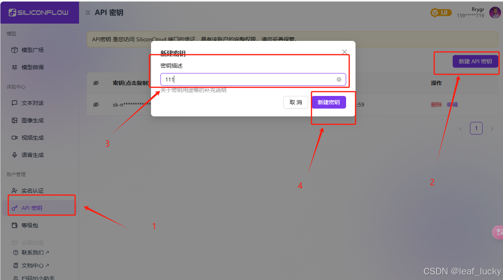The image size is (503, 280).
Task: Select page 1 in pagination
Action: click(476, 128)
